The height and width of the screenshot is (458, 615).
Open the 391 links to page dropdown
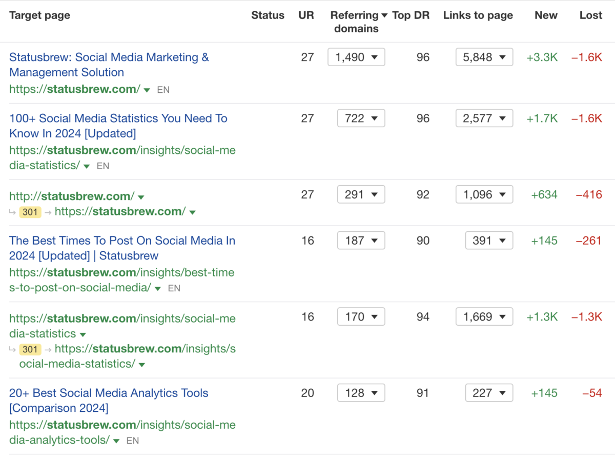(x=489, y=241)
